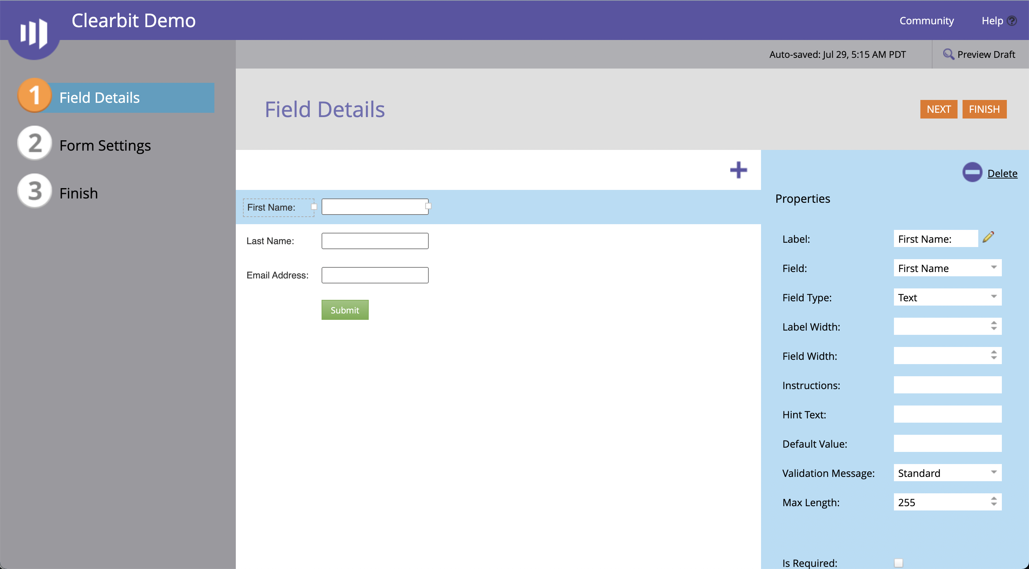
Task: Click the green Submit button in form
Action: click(x=345, y=310)
